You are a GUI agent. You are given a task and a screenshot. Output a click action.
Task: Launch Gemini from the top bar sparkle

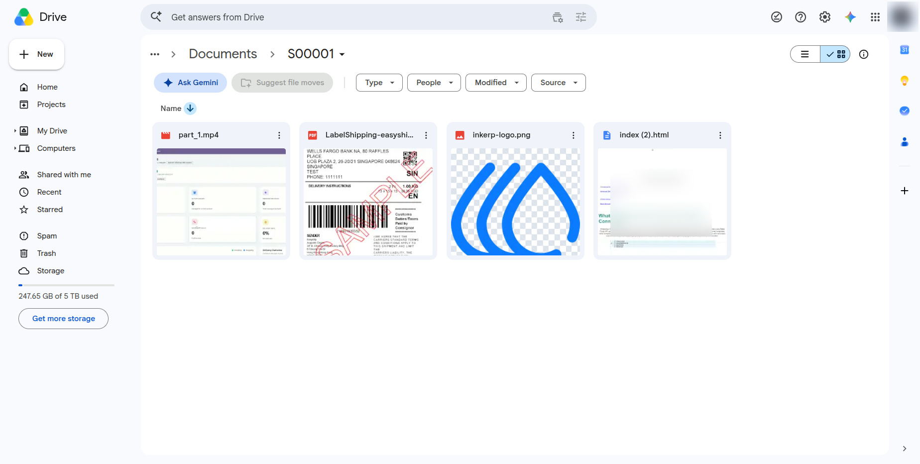pyautogui.click(x=850, y=17)
